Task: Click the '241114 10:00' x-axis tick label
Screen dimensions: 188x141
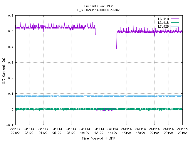Action: tap(85, 131)
